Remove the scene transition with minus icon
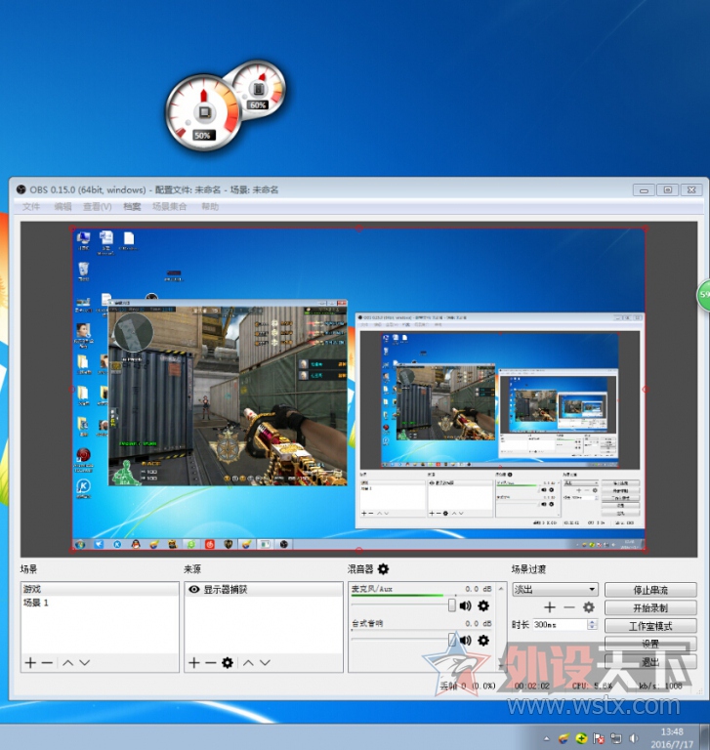The width and height of the screenshot is (710, 750). coord(568,607)
